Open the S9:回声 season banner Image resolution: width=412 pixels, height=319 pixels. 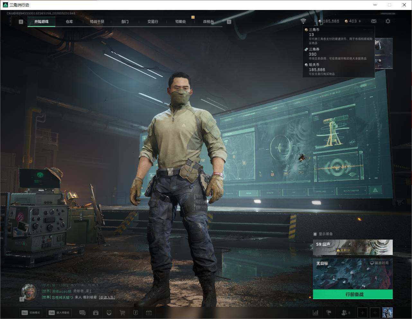coord(353,247)
